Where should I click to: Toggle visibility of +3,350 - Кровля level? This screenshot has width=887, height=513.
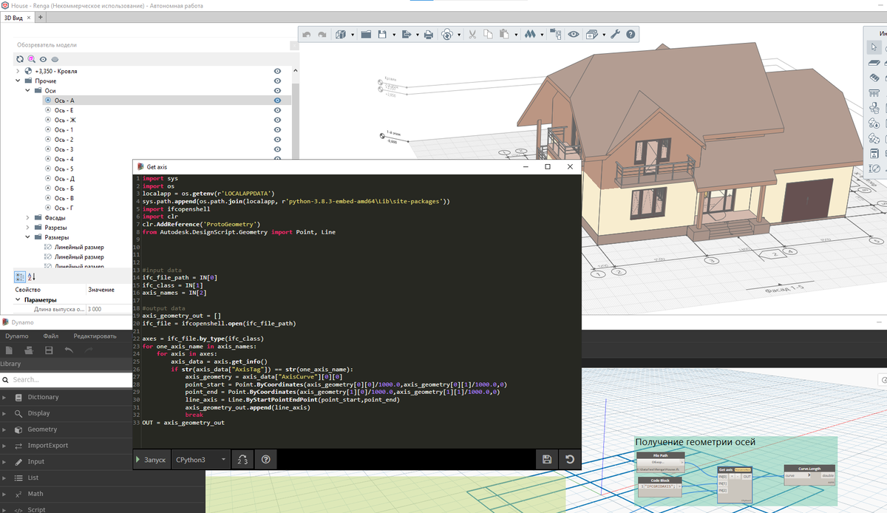(278, 71)
